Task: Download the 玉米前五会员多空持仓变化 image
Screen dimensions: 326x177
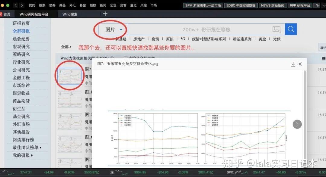Action: coord(293,64)
